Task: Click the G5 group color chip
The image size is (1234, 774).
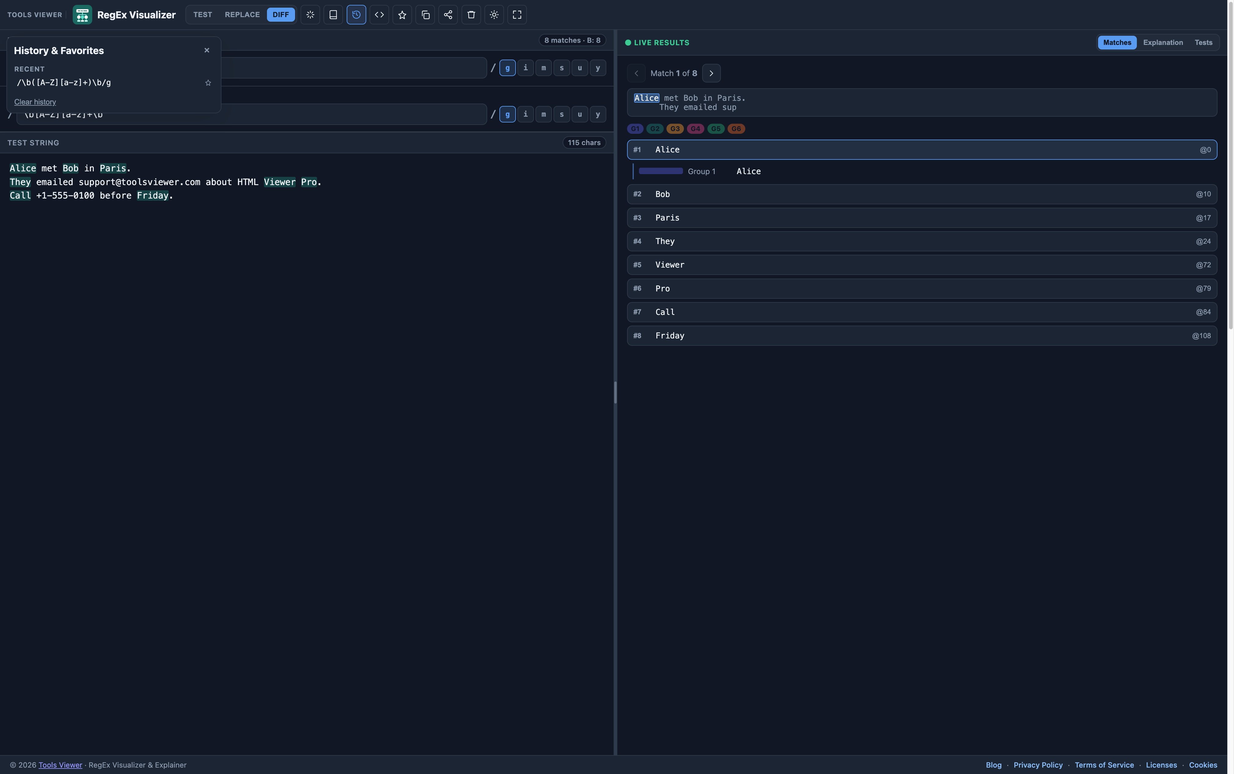Action: click(x=716, y=129)
